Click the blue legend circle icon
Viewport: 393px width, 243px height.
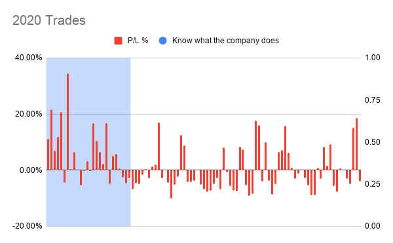[x=162, y=41]
